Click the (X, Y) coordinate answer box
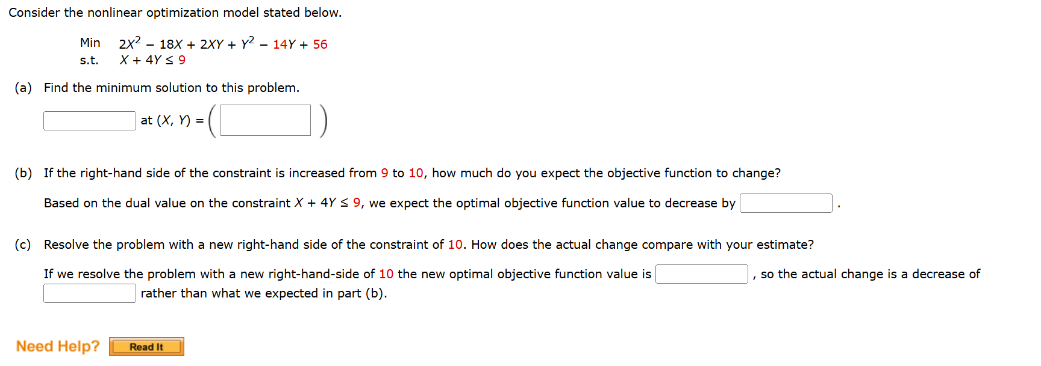 [265, 120]
